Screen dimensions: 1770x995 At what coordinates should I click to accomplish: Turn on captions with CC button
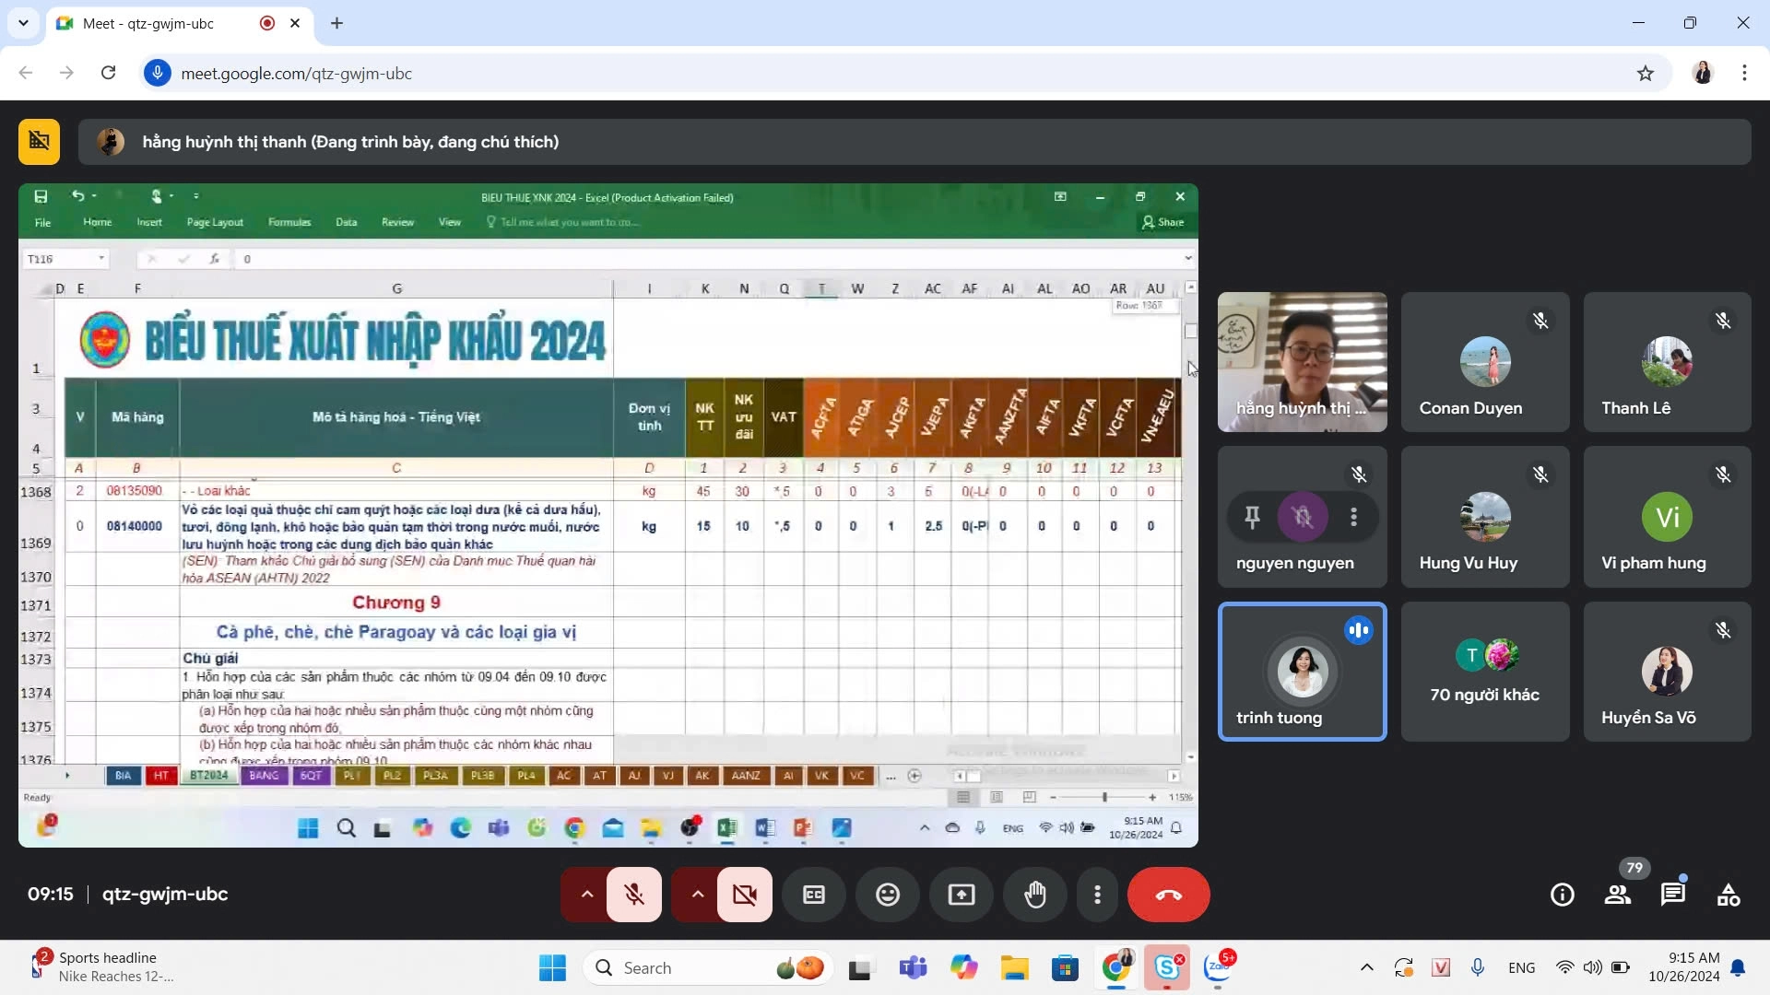tap(814, 895)
